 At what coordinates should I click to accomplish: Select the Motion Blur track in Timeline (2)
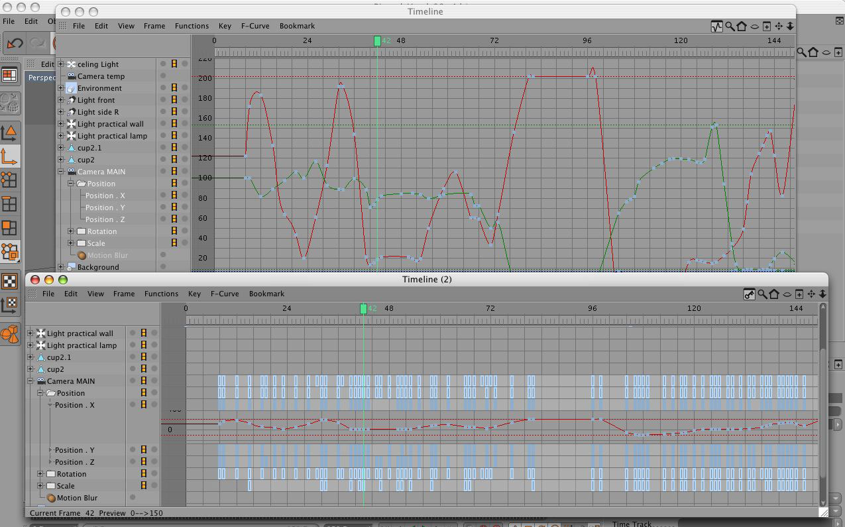77,498
